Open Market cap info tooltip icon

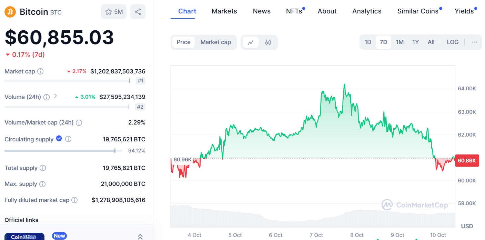point(40,71)
